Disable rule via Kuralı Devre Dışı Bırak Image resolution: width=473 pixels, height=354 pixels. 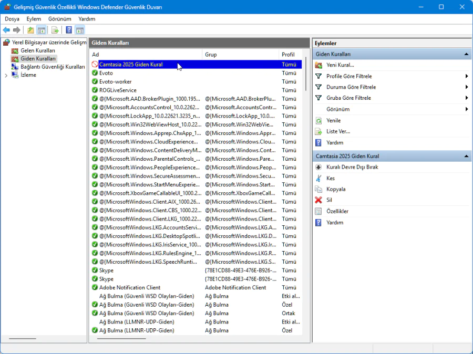coord(352,167)
